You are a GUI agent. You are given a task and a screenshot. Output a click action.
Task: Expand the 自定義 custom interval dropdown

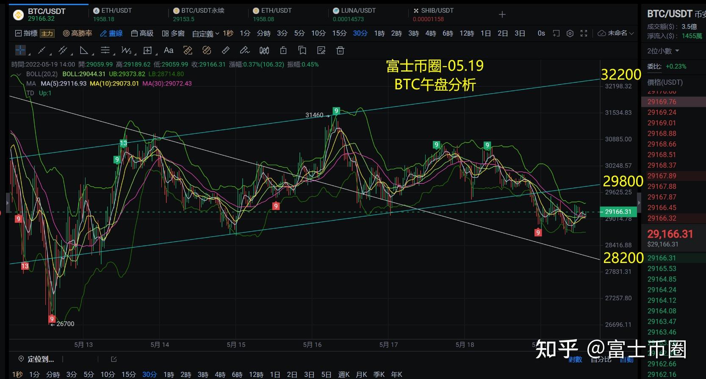tap(205, 33)
